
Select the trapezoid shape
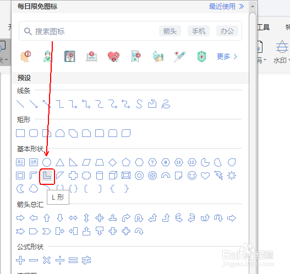coord(100,162)
